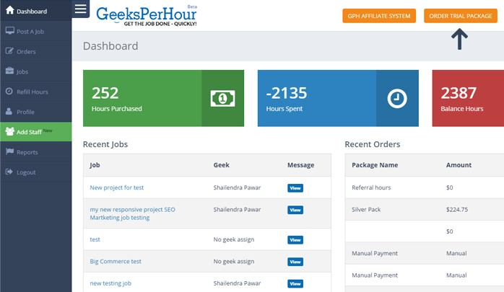Click the Refill Hours clock icon
The height and width of the screenshot is (292, 504).
pos(9,92)
